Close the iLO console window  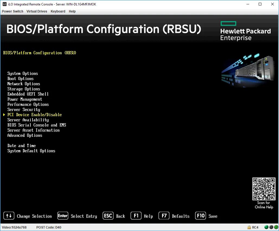(272, 4)
